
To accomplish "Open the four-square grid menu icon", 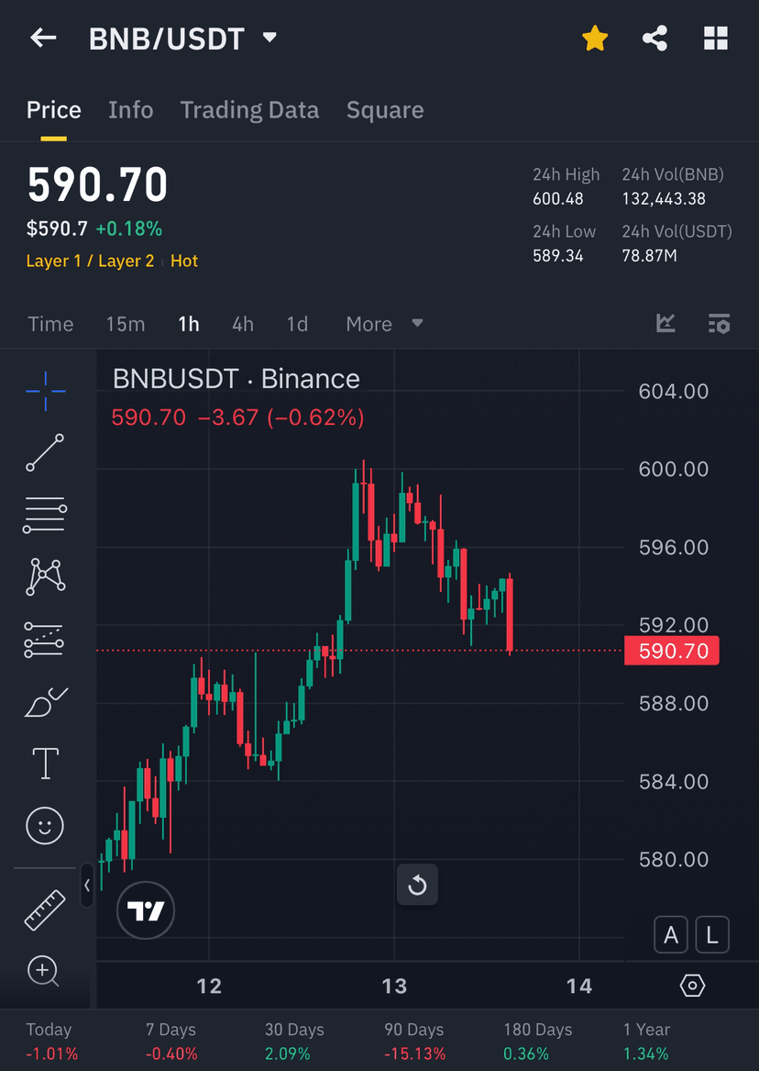I will [x=715, y=39].
